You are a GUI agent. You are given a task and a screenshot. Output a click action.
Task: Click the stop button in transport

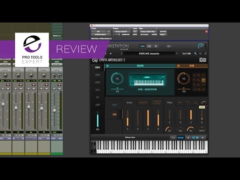coord(188,137)
